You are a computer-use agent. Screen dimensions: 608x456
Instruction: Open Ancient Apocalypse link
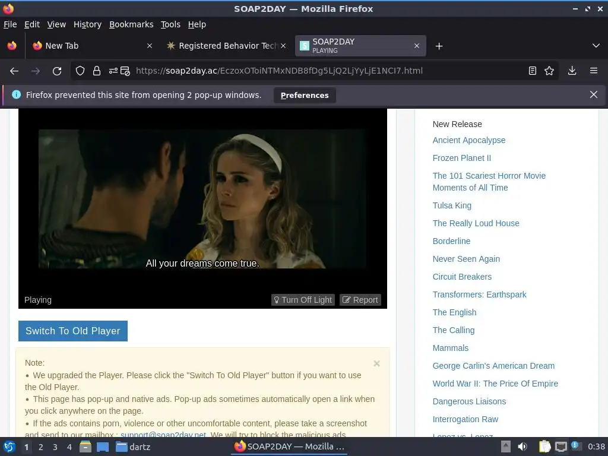(x=469, y=140)
